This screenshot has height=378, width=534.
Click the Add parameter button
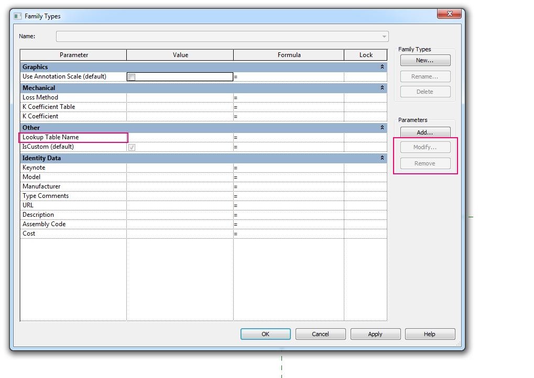click(424, 131)
